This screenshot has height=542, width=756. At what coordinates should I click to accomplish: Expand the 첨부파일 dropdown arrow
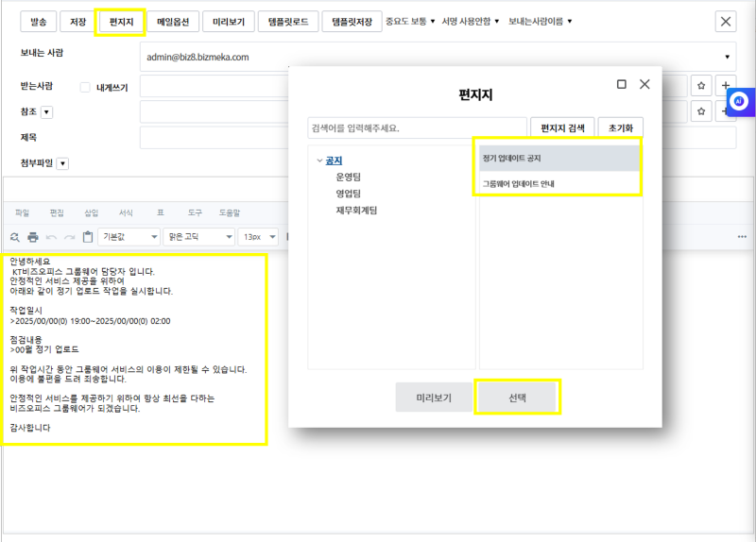click(62, 163)
